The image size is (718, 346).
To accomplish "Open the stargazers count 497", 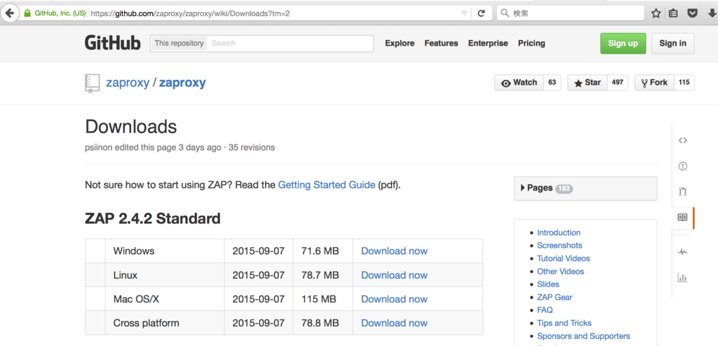I will tap(618, 83).
